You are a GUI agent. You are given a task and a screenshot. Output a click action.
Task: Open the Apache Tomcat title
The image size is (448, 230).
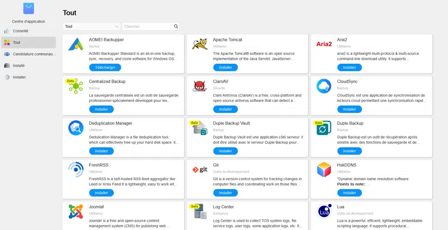227,40
